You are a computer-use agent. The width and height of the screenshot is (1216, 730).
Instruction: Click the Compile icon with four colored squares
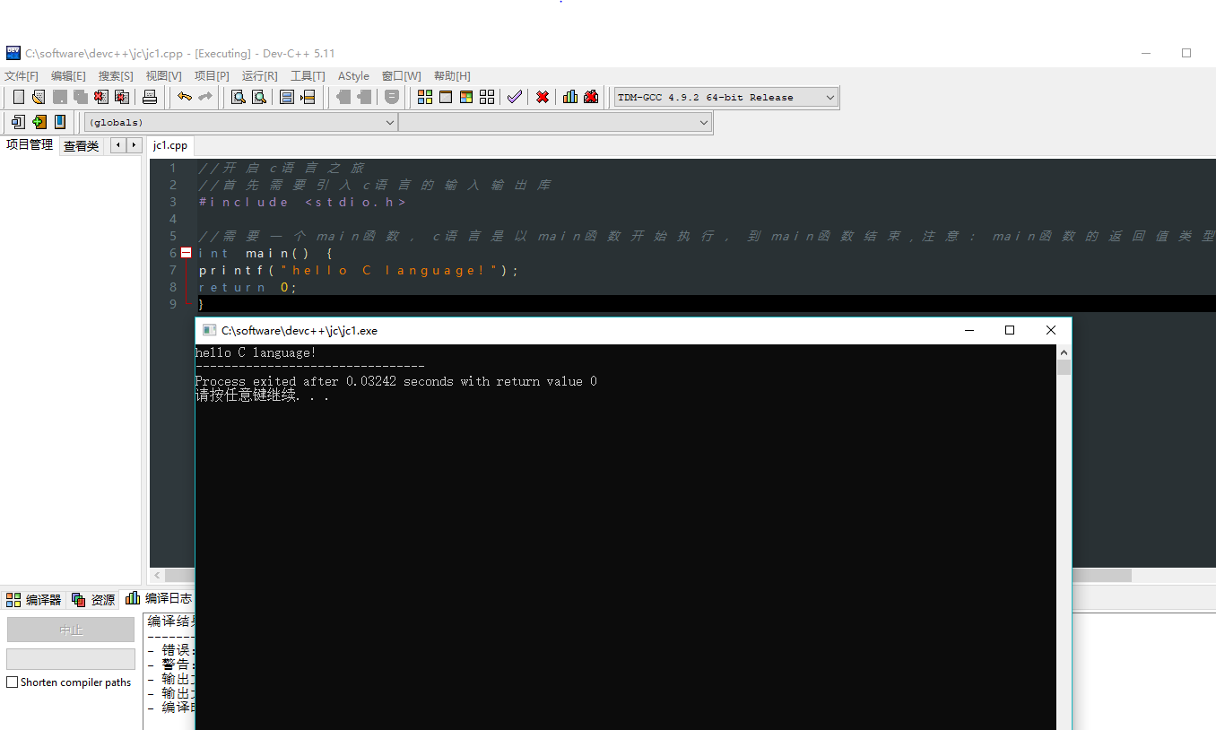425,97
